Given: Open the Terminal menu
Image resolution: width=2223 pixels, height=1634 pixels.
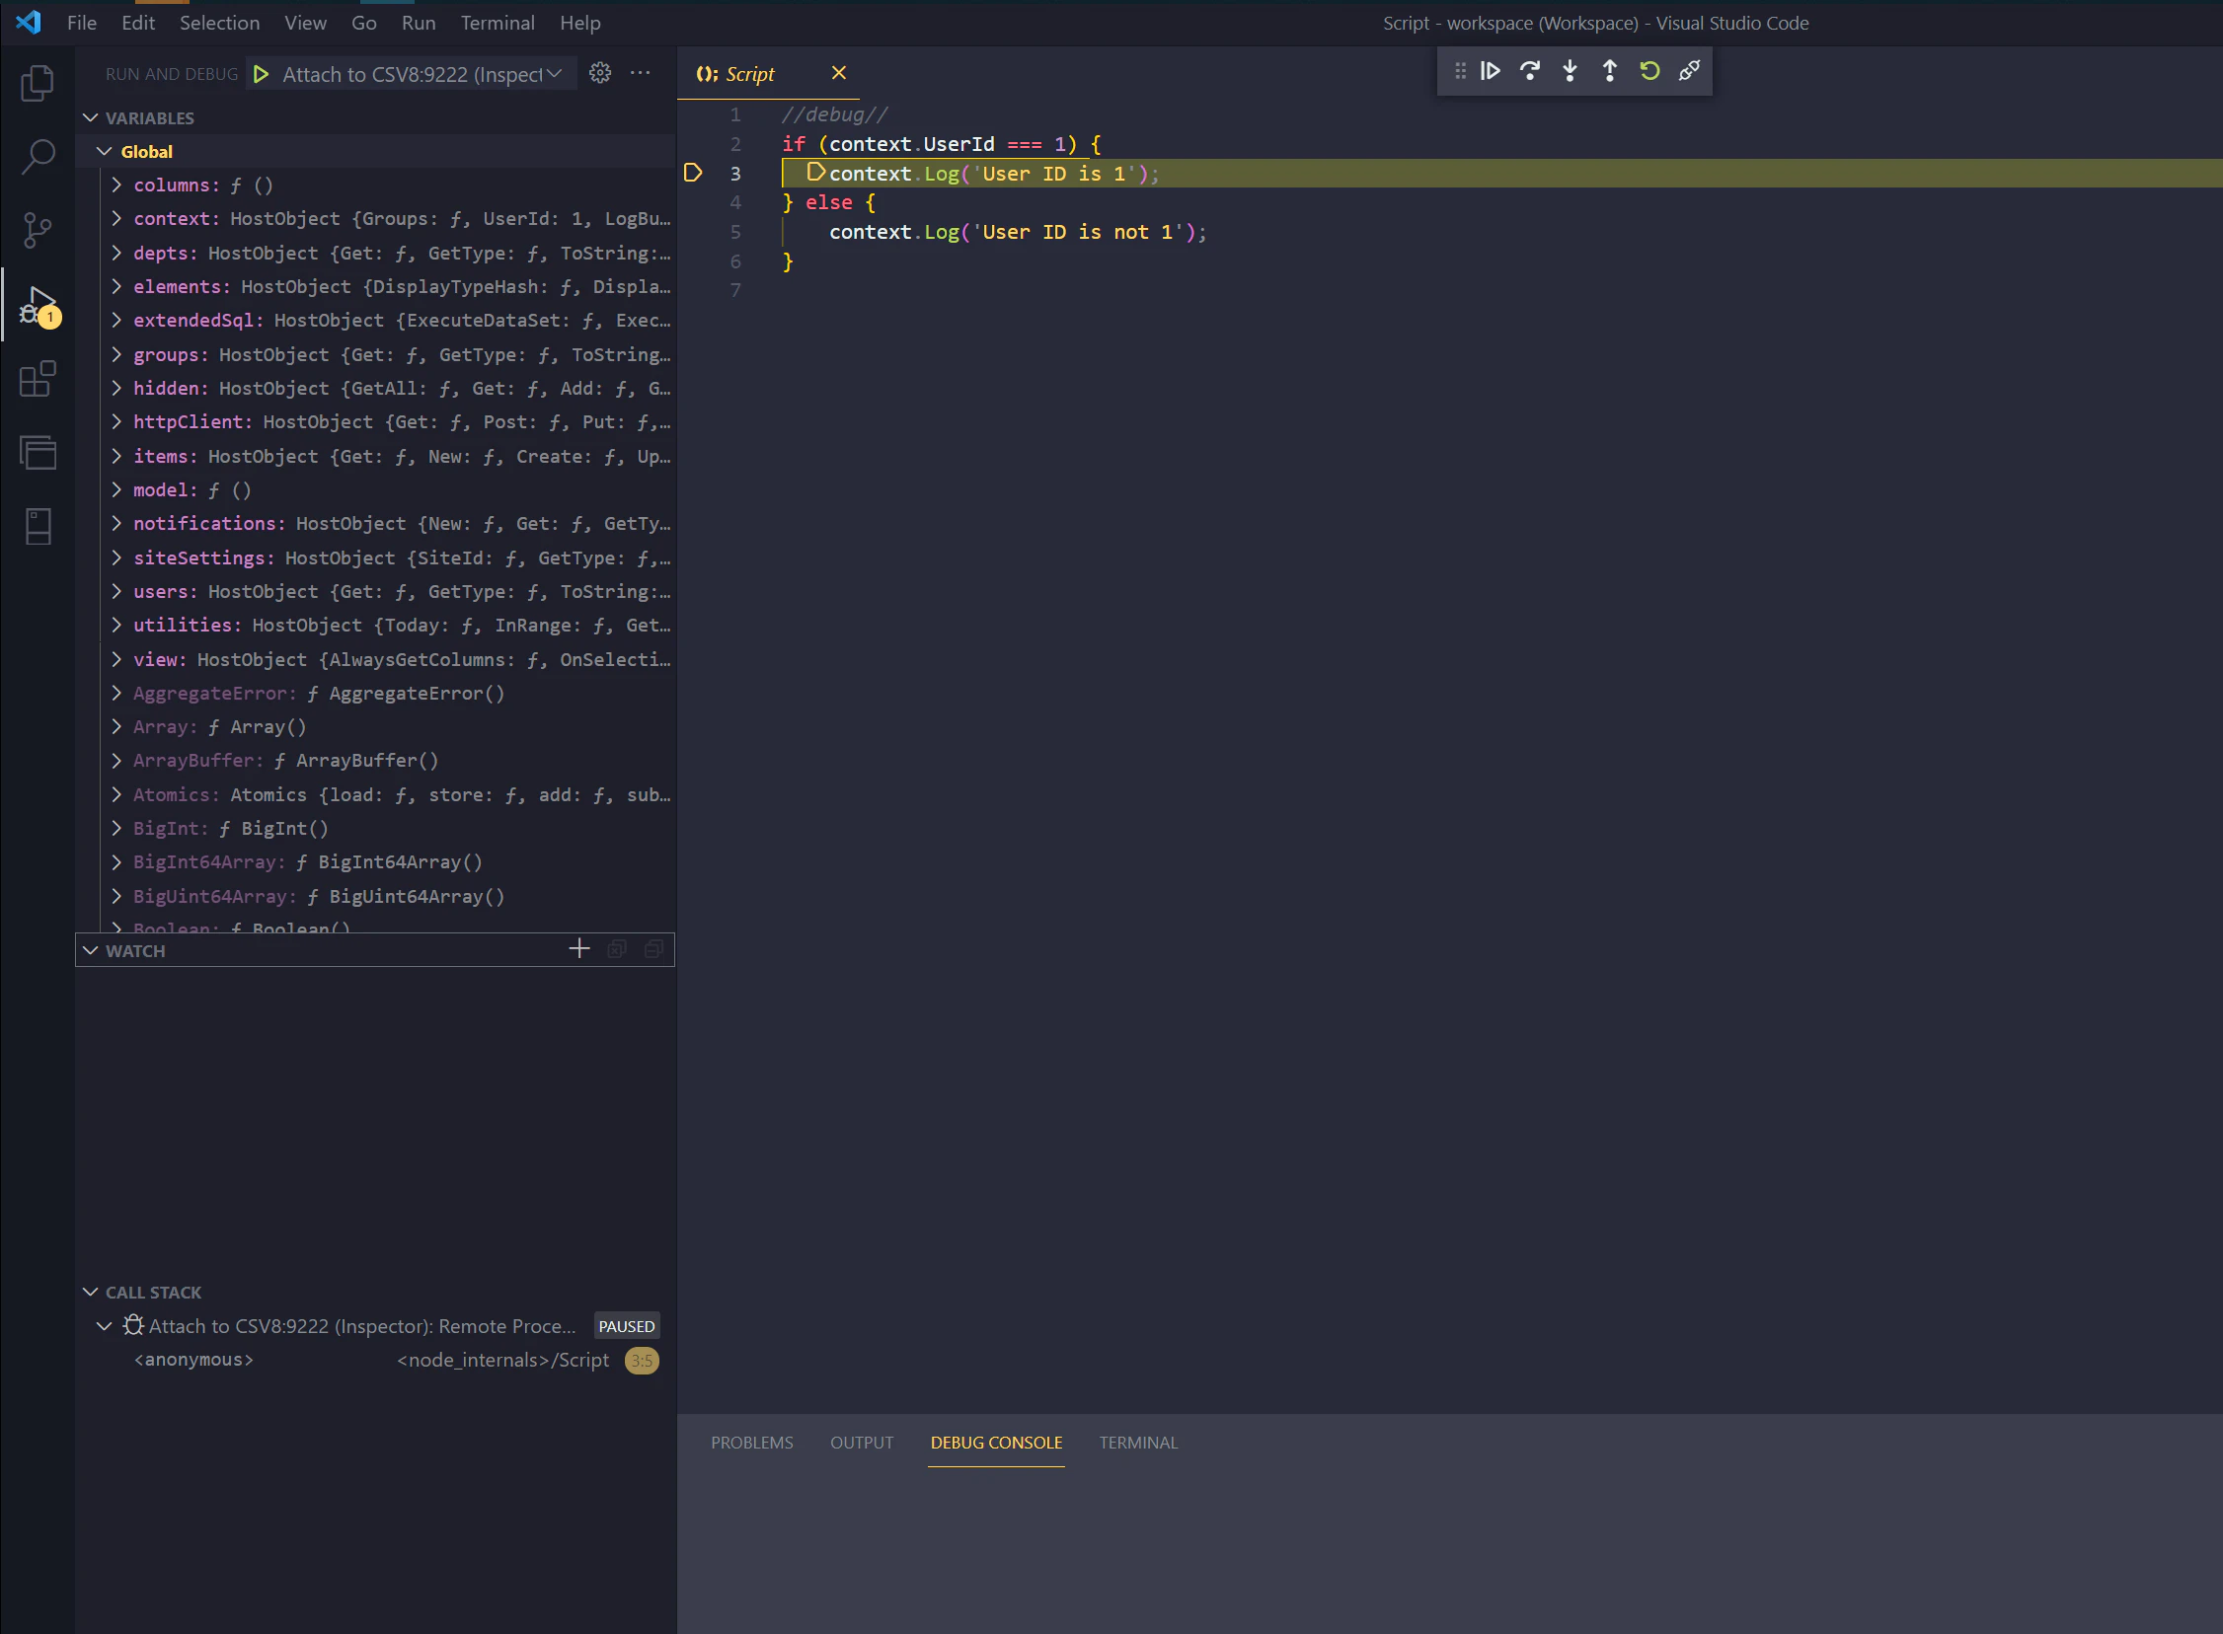Looking at the screenshot, I should (498, 23).
